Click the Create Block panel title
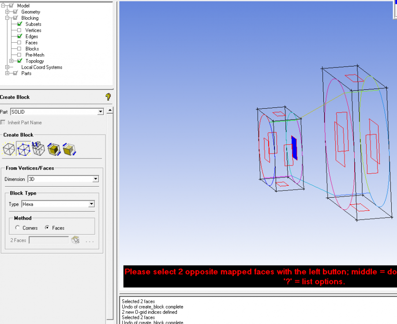The image size is (397, 324). point(15,97)
